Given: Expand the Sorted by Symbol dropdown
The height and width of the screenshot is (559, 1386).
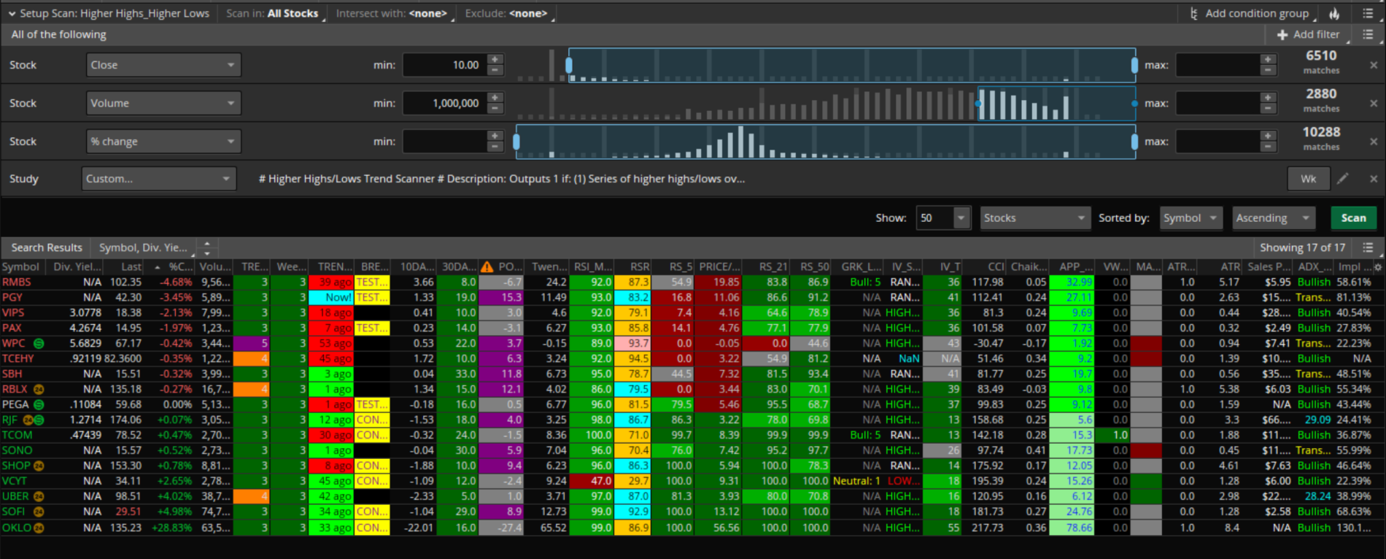Looking at the screenshot, I should (x=1191, y=218).
